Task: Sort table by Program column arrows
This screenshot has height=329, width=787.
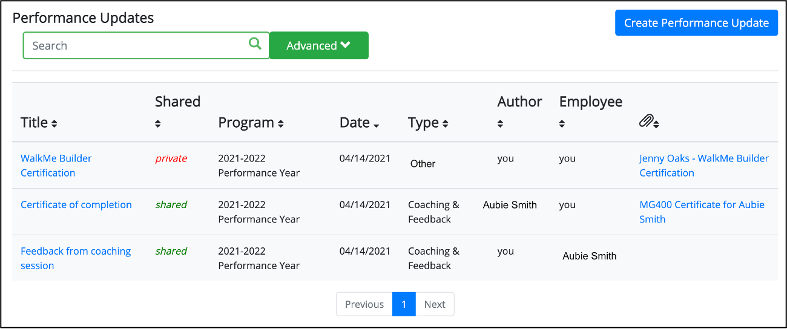Action: pos(281,124)
